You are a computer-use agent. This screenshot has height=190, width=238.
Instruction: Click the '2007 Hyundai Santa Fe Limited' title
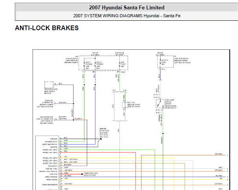point(126,7)
